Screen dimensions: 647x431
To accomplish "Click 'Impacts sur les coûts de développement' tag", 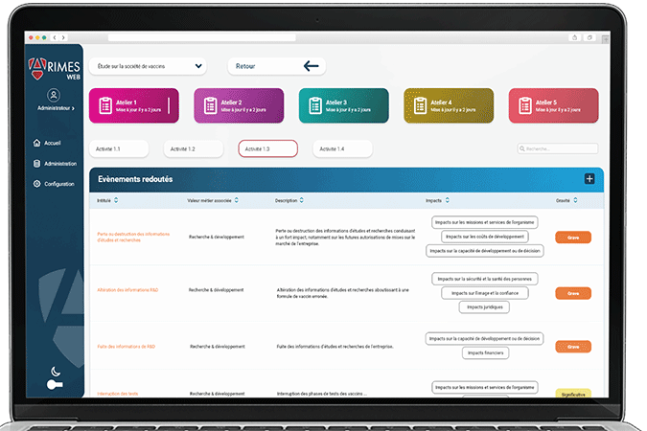I will pos(485,237).
